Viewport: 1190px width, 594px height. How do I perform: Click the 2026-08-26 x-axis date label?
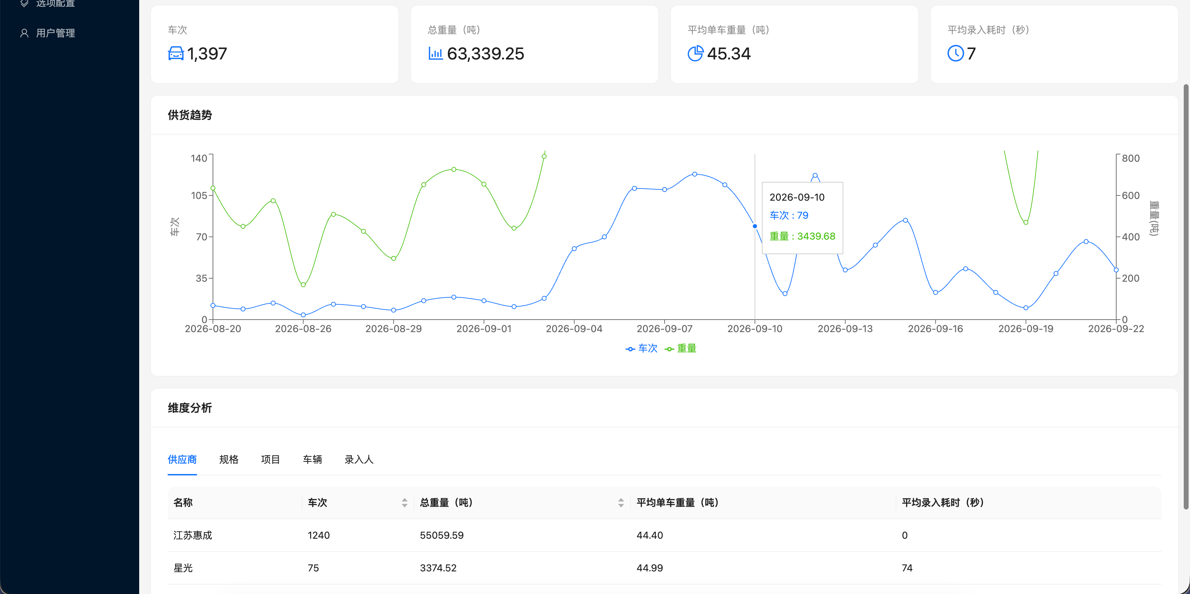tap(303, 329)
